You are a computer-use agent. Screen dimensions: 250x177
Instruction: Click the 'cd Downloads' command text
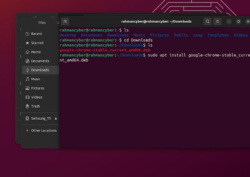pyautogui.click(x=138, y=40)
